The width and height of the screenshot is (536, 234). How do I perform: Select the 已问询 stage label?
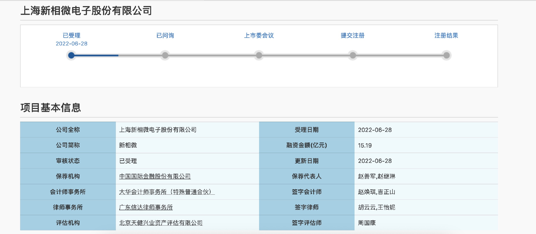(165, 35)
